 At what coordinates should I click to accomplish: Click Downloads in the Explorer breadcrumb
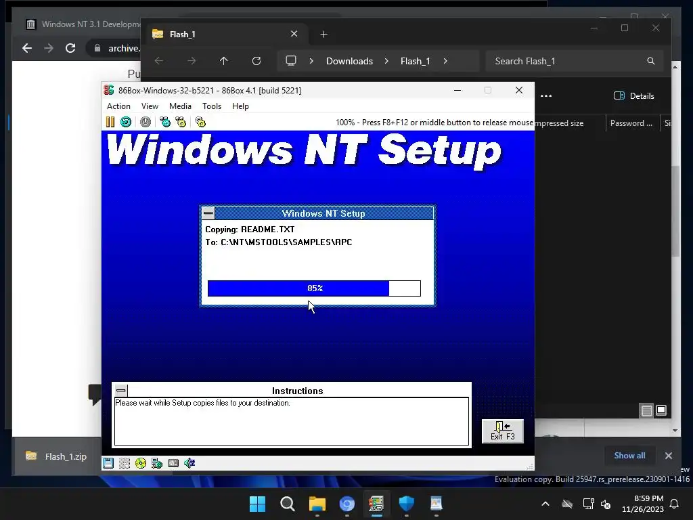coord(349,61)
